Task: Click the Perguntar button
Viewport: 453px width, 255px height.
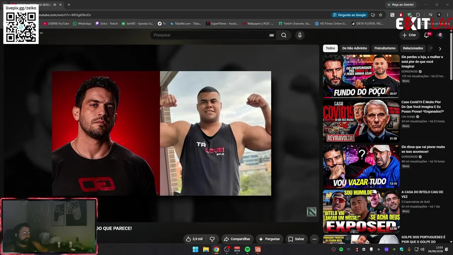Action: 269,239
